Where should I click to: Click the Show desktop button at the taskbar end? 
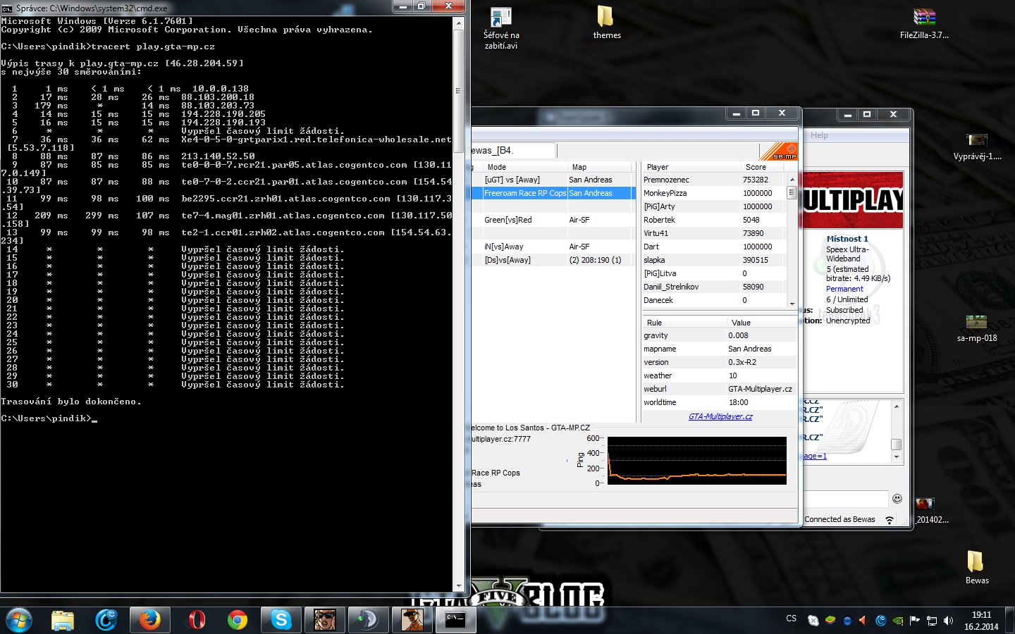pyautogui.click(x=1009, y=620)
